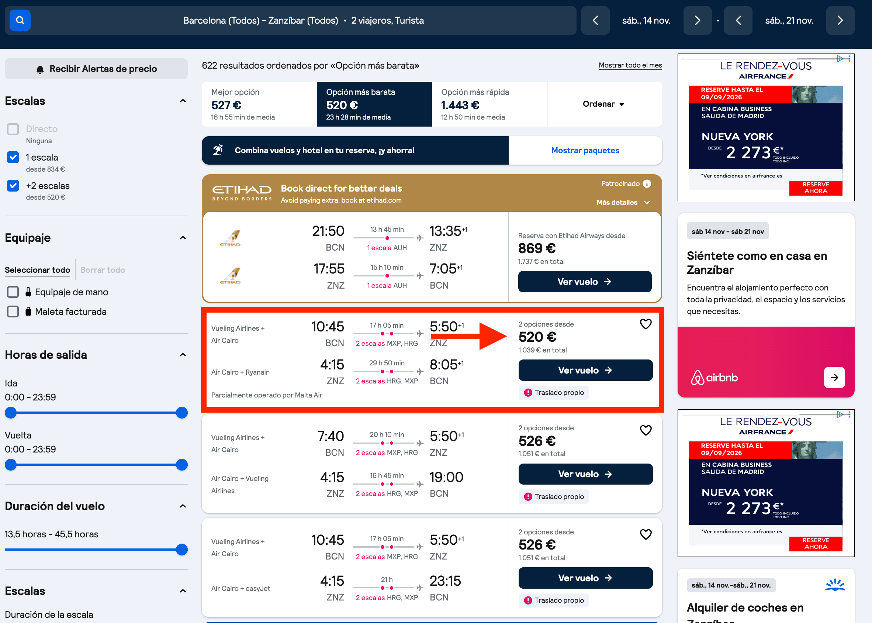Click Ver vuelo for 526 € flight returning 23:15

click(585, 578)
